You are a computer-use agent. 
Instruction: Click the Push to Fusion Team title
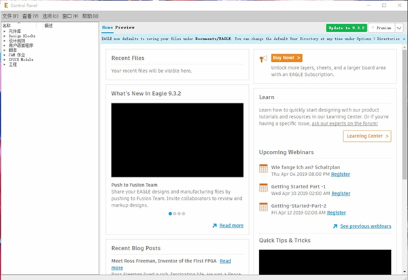134,185
